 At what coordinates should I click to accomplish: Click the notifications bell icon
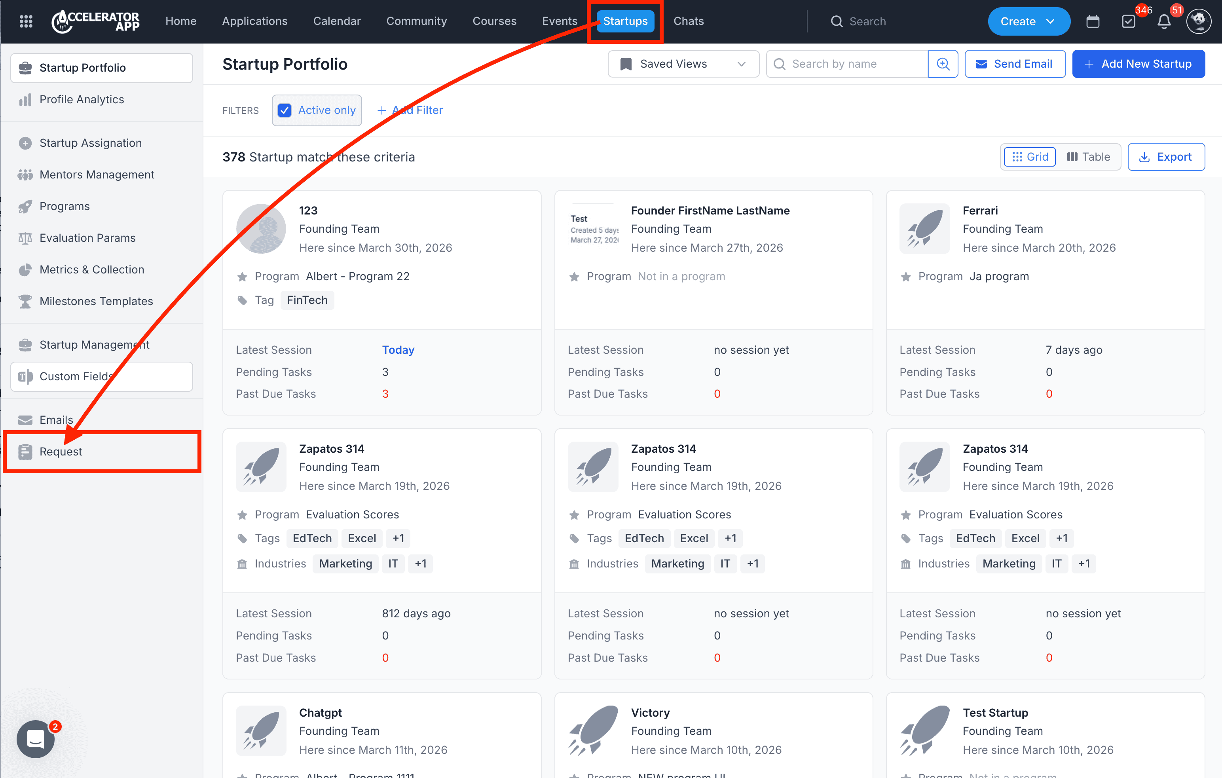tap(1164, 21)
